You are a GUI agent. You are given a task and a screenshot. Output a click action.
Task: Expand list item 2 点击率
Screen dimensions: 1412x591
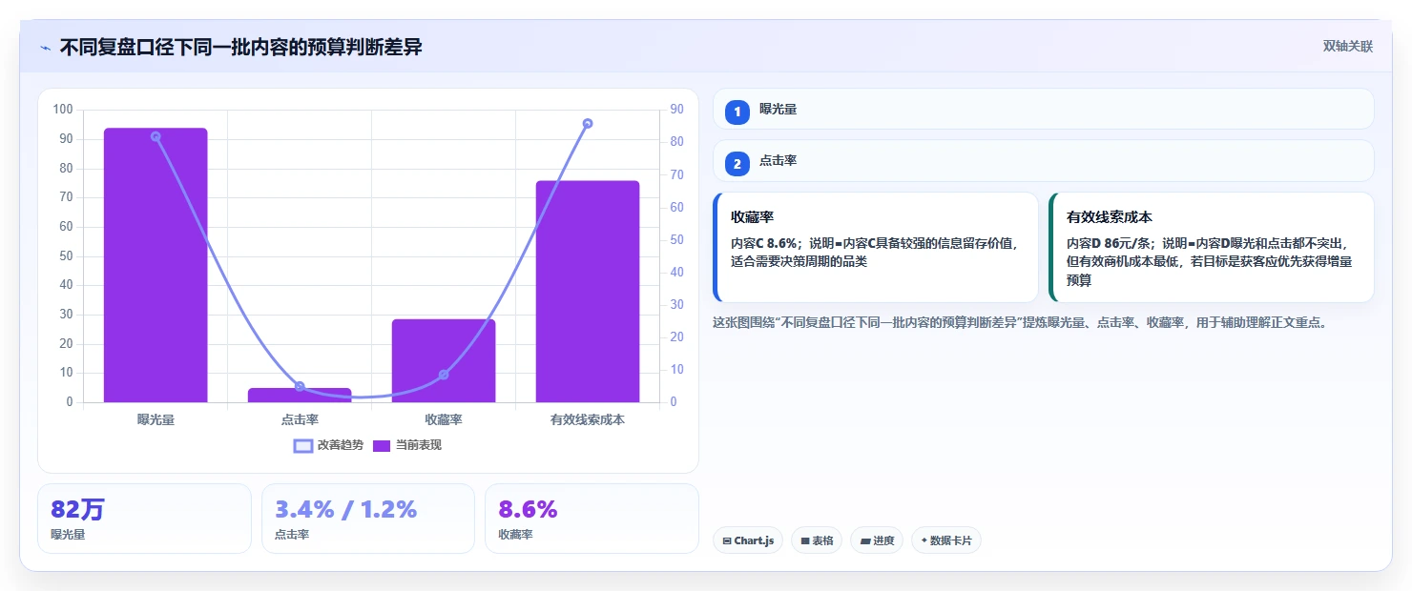[1044, 160]
